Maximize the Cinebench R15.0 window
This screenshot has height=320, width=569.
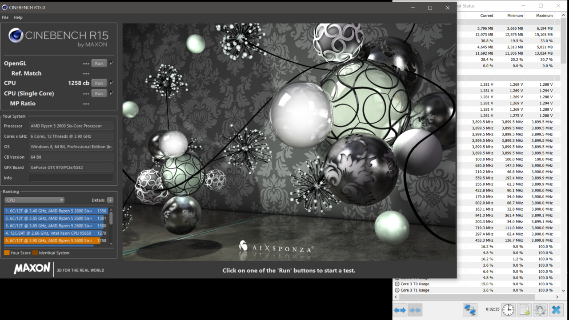[x=430, y=8]
